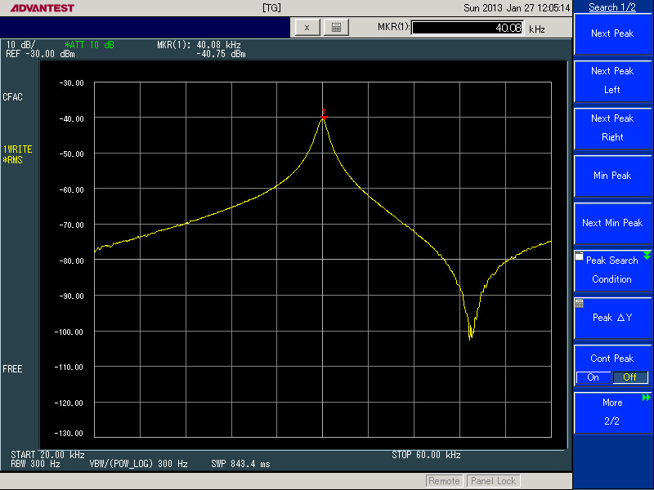The width and height of the screenshot is (654, 490).
Task: Click the MKR(1) frequency input field
Action: coord(468,28)
